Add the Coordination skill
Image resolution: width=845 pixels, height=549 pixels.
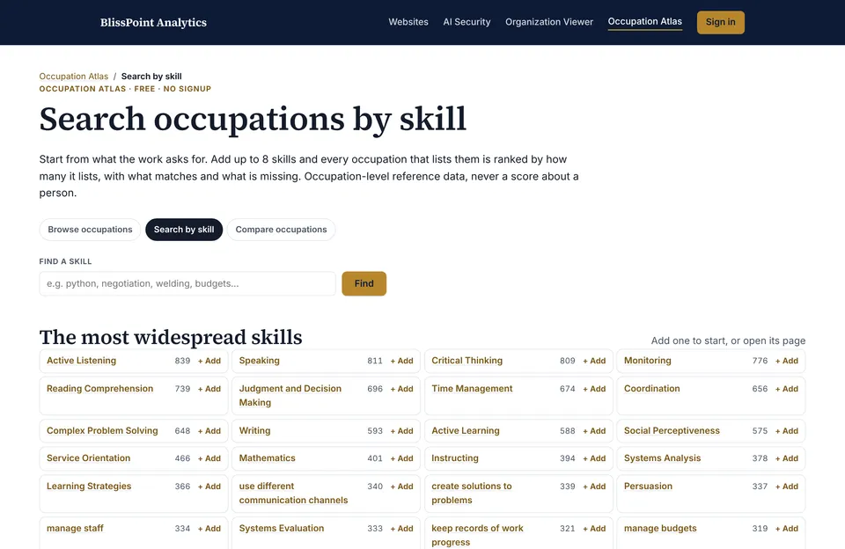coord(787,389)
